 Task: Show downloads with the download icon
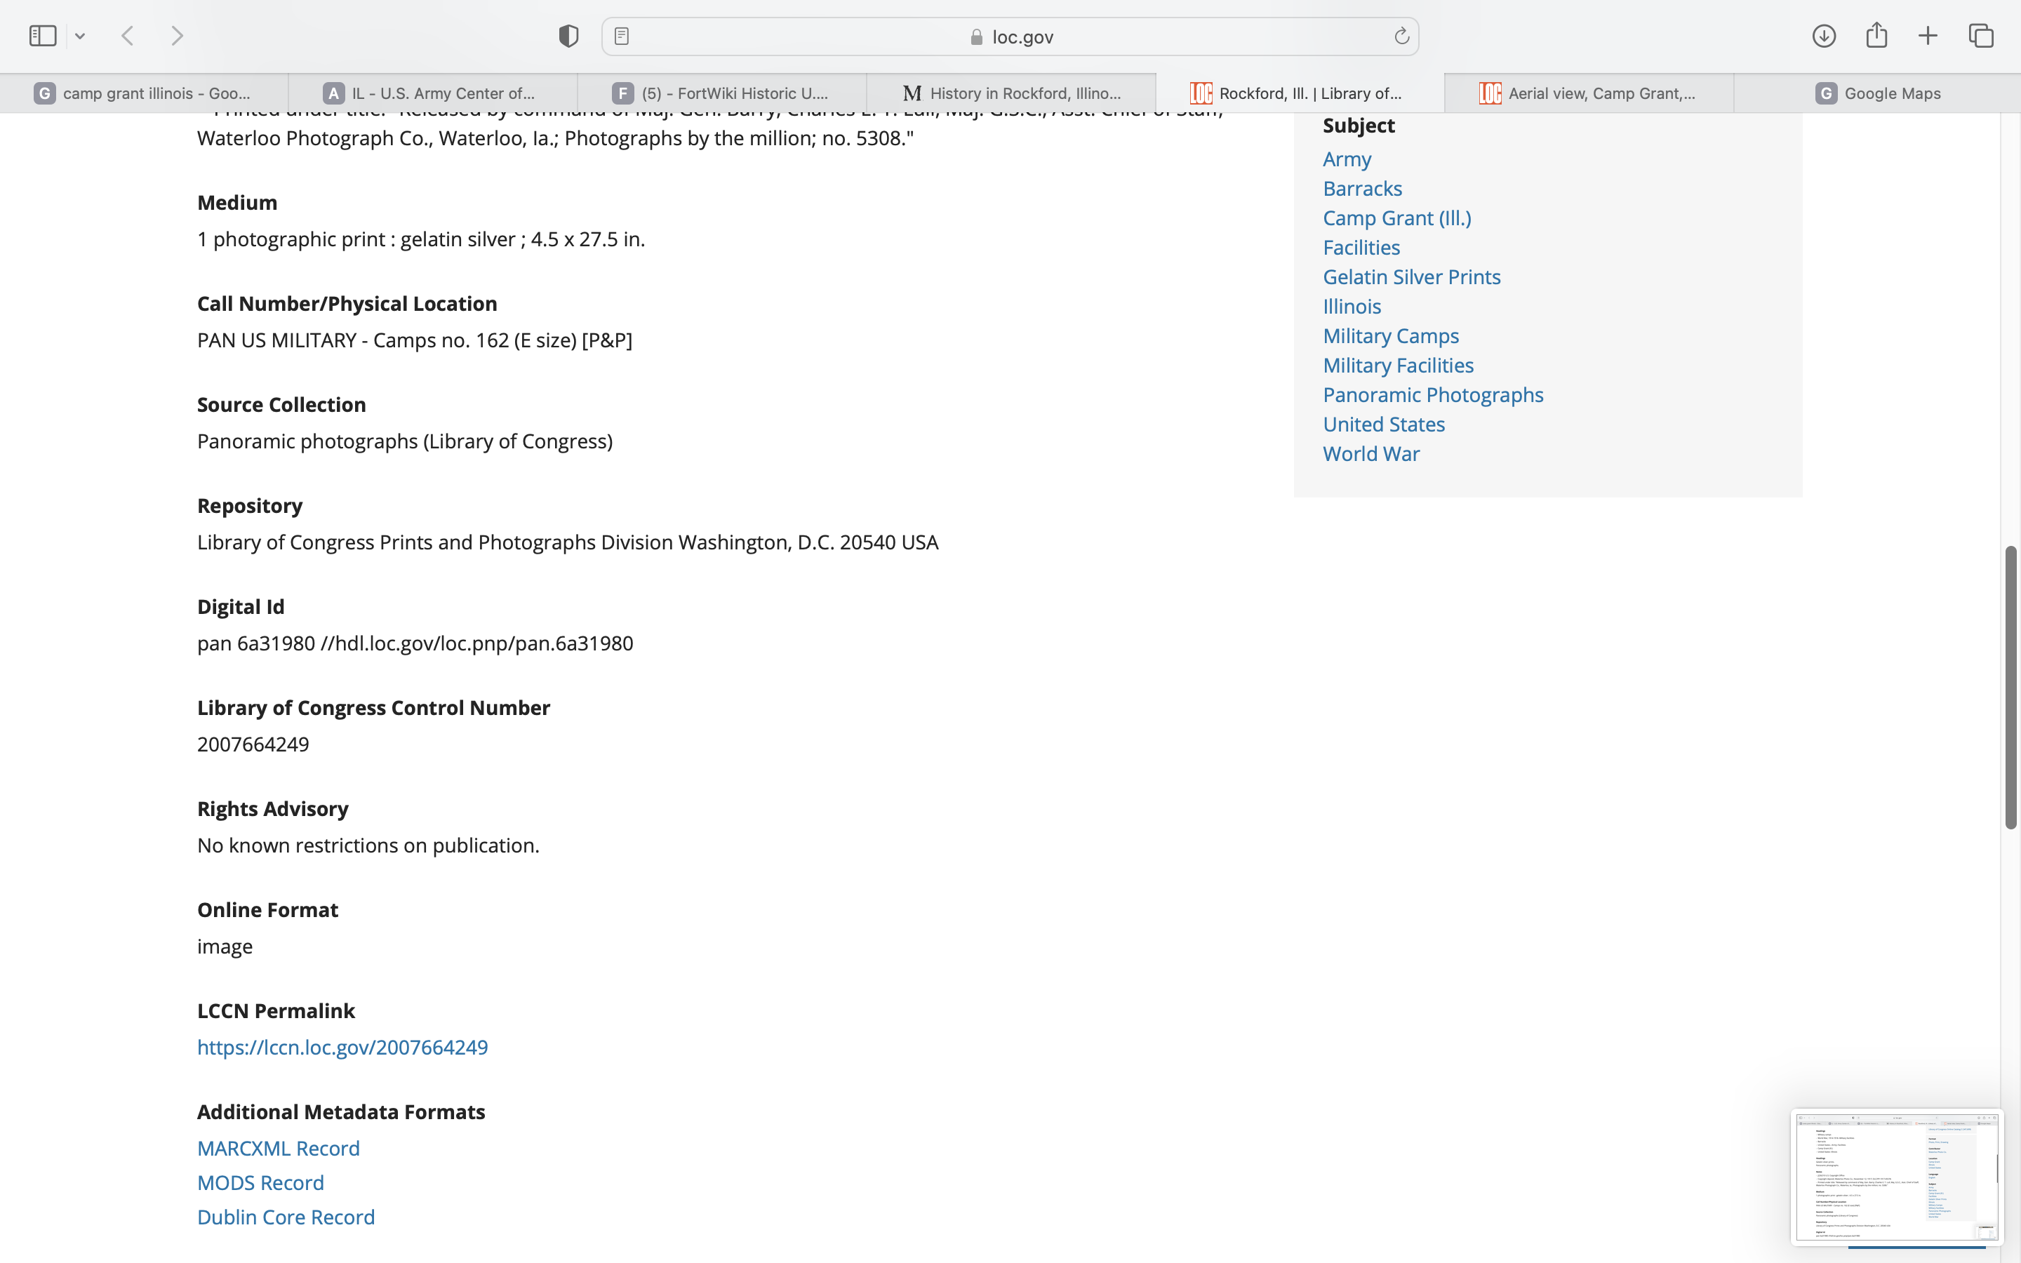[x=1824, y=36]
